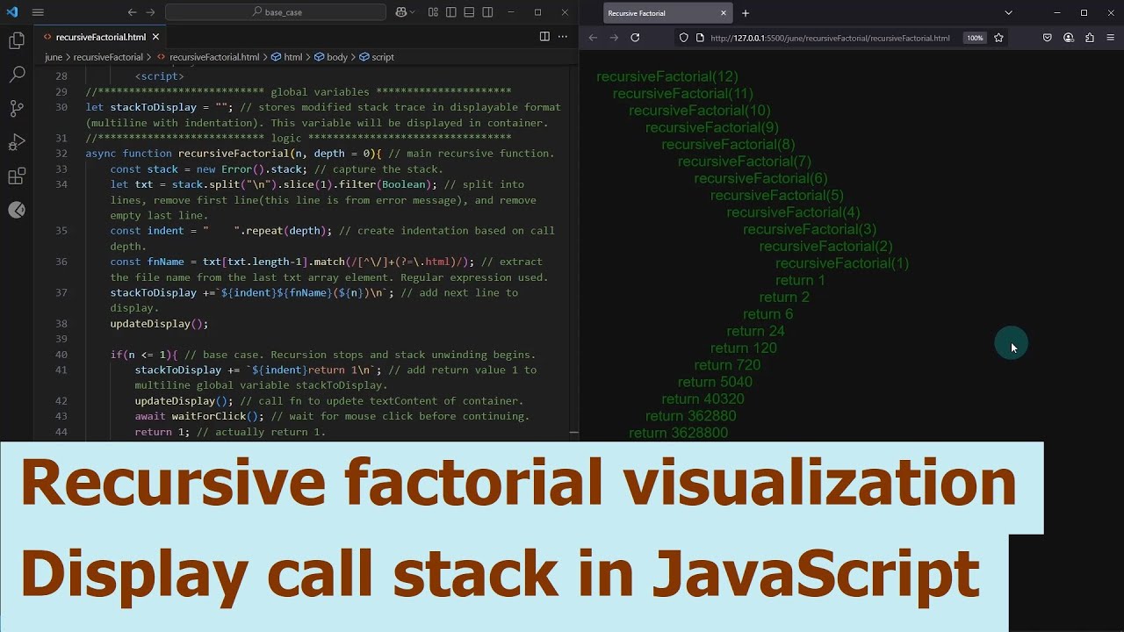Click the 'script' breadcrumb symbol
Image resolution: width=1124 pixels, height=632 pixels.
tap(376, 57)
